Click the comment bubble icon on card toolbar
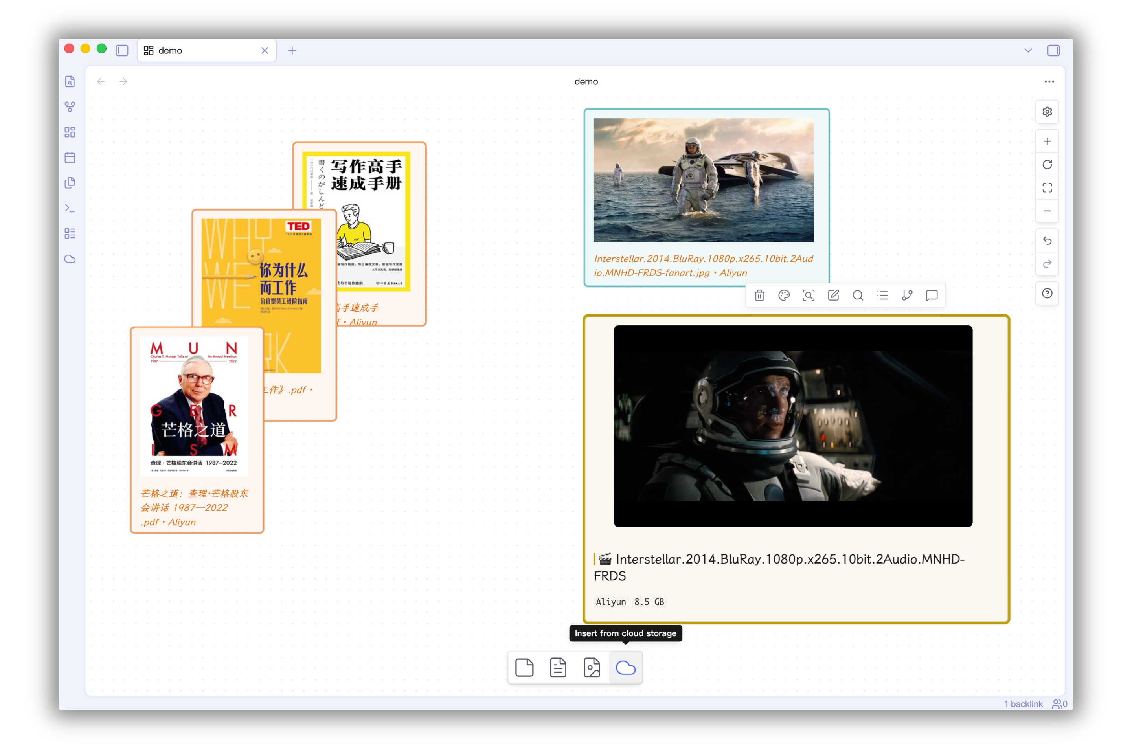 click(x=932, y=296)
